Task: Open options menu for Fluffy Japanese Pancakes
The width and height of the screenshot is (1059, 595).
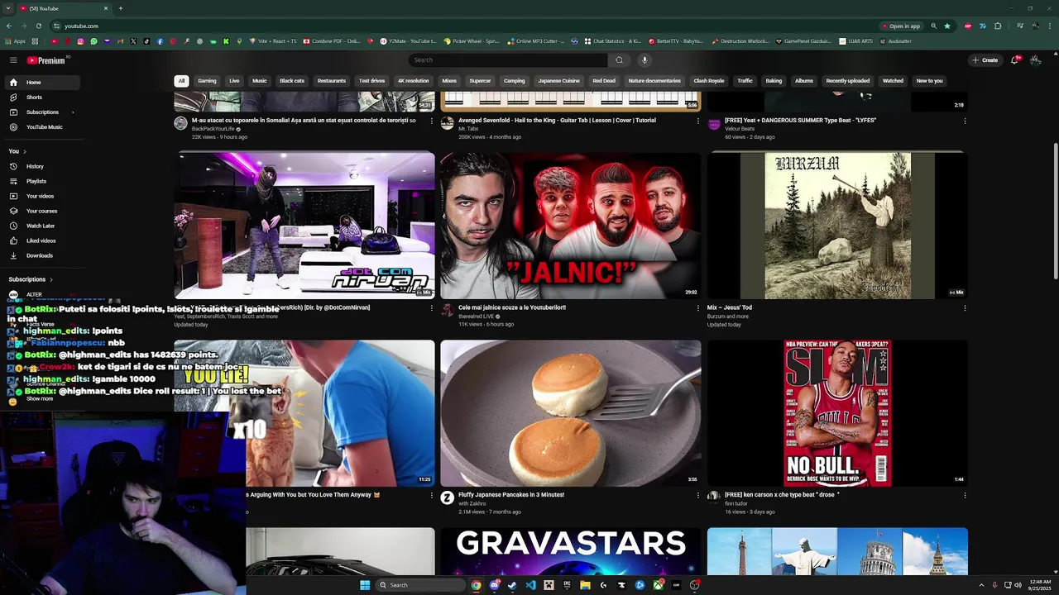Action: tap(697, 496)
